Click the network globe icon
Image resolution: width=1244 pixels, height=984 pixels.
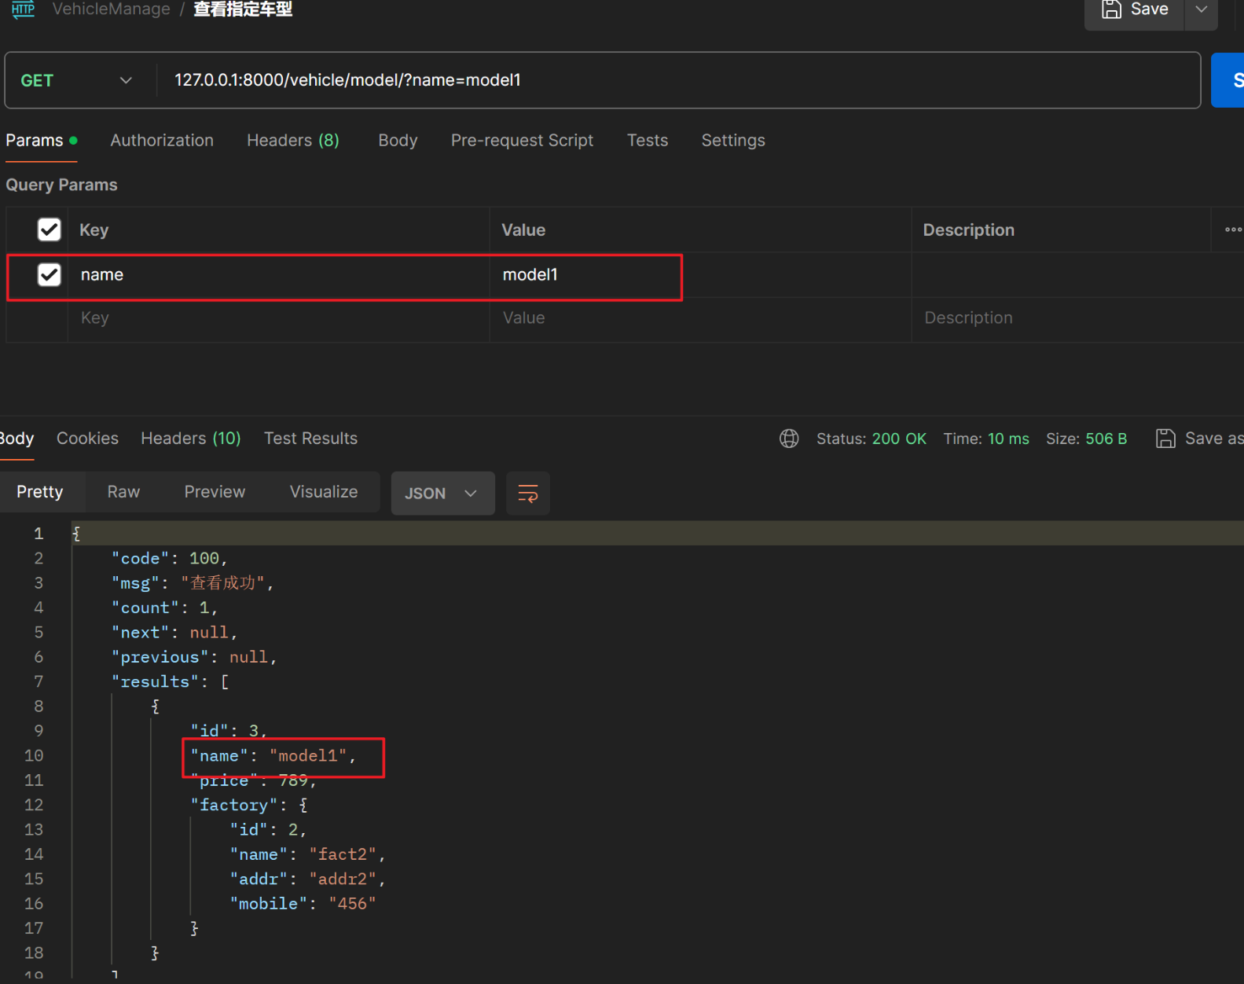click(789, 439)
